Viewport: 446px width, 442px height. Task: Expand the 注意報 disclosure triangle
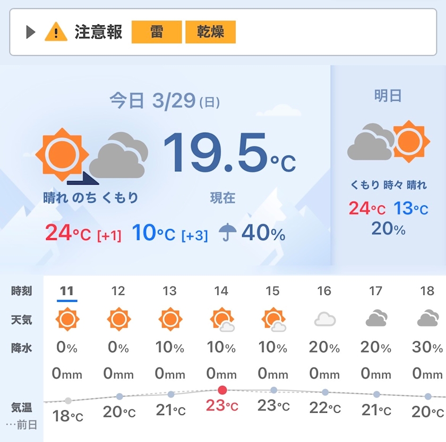(30, 32)
